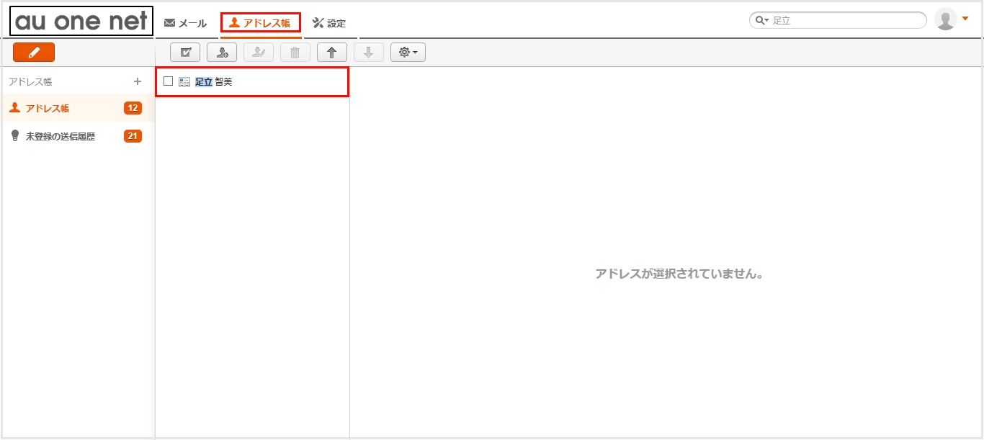Image resolution: width=984 pixels, height=440 pixels.
Task: Open the search options dropdown in search bar
Action: pyautogui.click(x=761, y=20)
